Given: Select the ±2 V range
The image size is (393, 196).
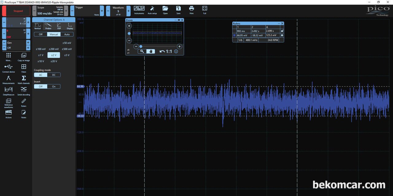Looking at the screenshot, I should point(54,55).
